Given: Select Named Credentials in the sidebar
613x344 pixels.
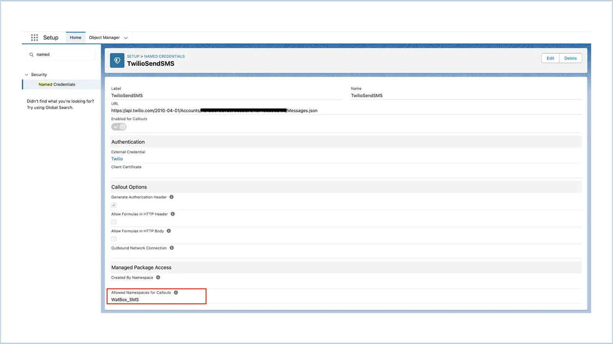Looking at the screenshot, I should pyautogui.click(x=61, y=84).
